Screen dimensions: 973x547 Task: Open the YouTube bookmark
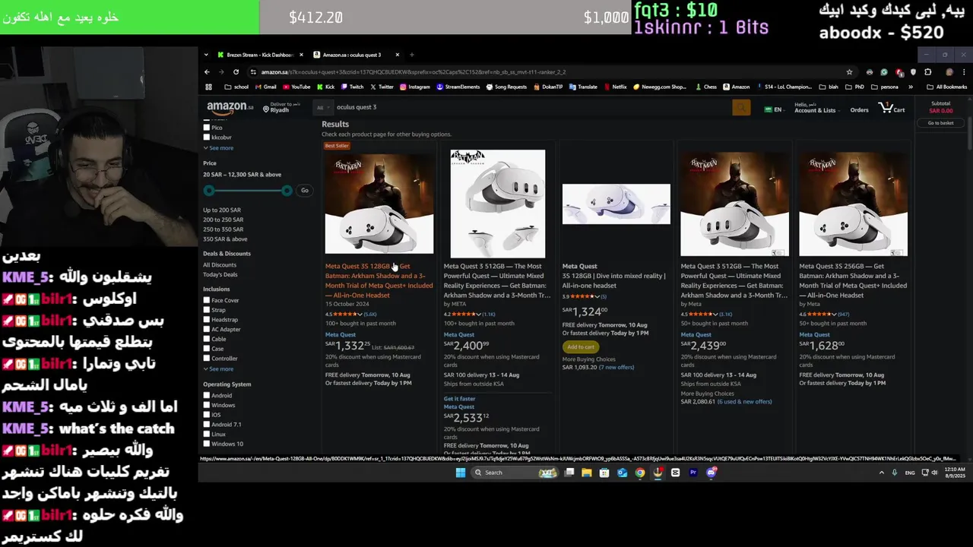coord(296,87)
